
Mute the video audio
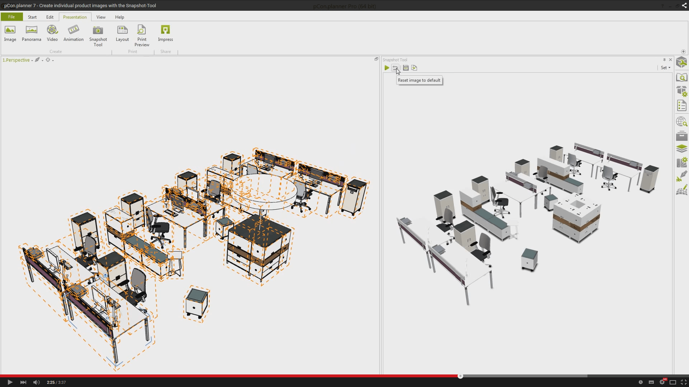[x=36, y=382]
